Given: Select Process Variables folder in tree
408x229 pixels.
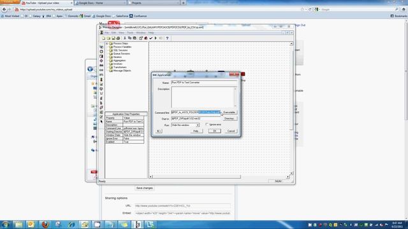Looking at the screenshot, I should pos(122,47).
